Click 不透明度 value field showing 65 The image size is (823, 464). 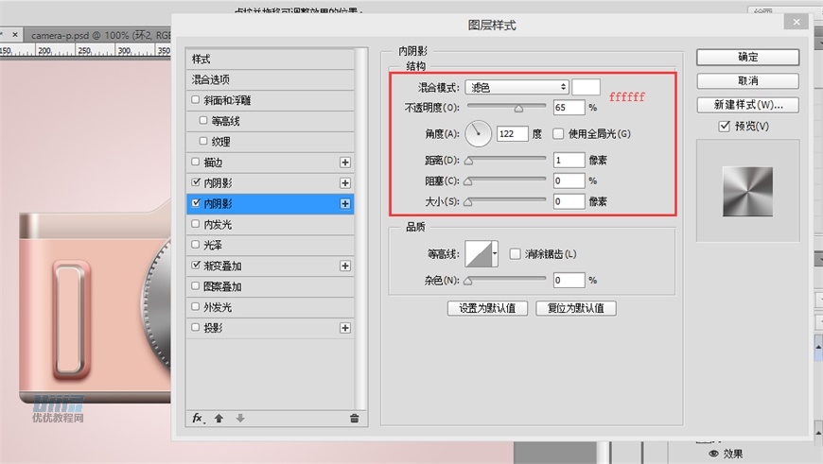(569, 108)
